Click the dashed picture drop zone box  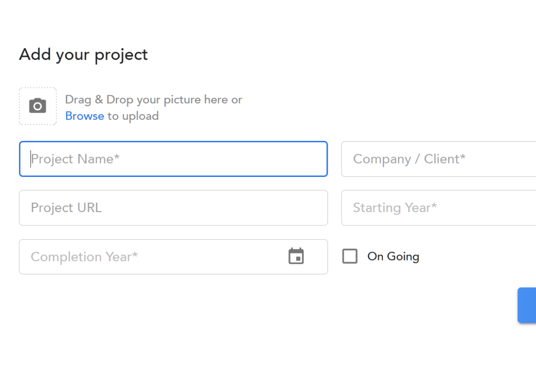coord(37,106)
